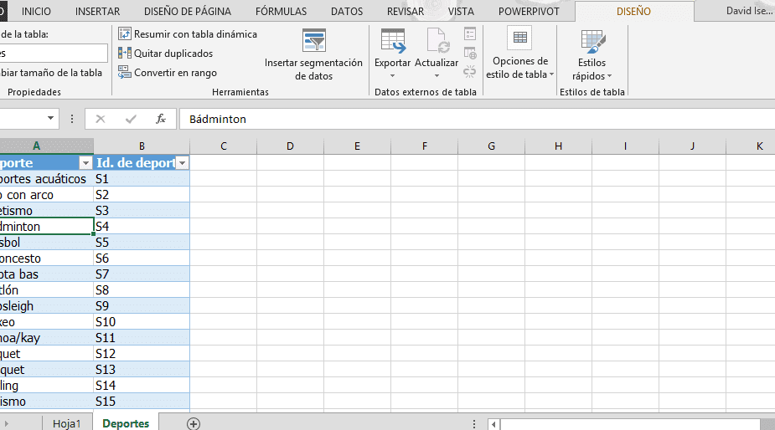
Task: Click the Actualizar icon
Action: point(437,40)
